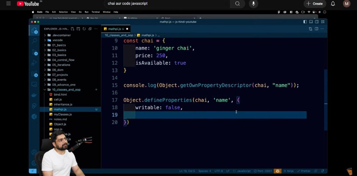Open notes.md in the Explorer
This screenshot has width=357, height=176.
point(70,119)
